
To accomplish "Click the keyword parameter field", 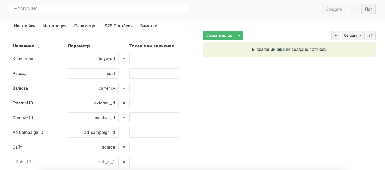I will (93, 59).
